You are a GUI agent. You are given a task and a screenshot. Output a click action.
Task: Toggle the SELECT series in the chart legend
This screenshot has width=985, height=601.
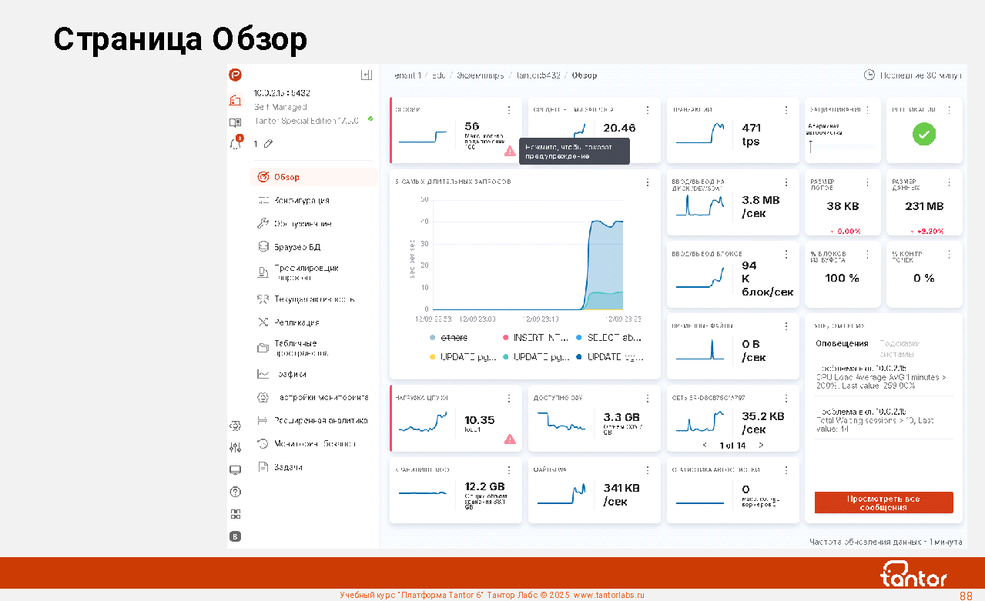pyautogui.click(x=612, y=338)
